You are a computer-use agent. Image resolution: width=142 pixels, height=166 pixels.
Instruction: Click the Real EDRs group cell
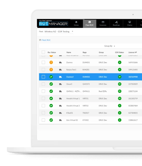tap(103, 91)
